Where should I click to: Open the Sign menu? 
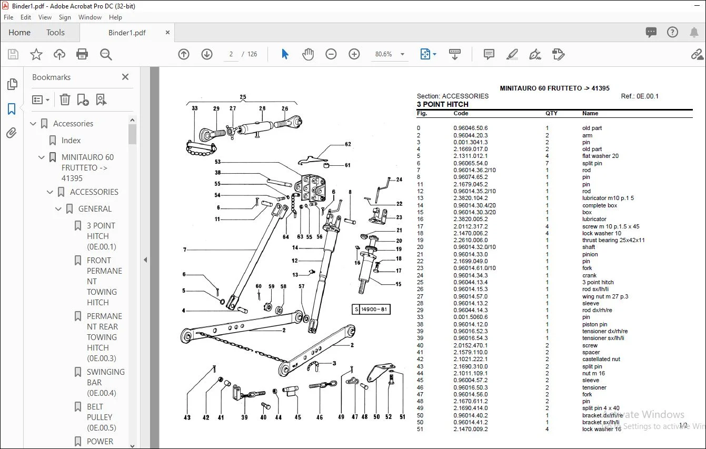point(65,17)
